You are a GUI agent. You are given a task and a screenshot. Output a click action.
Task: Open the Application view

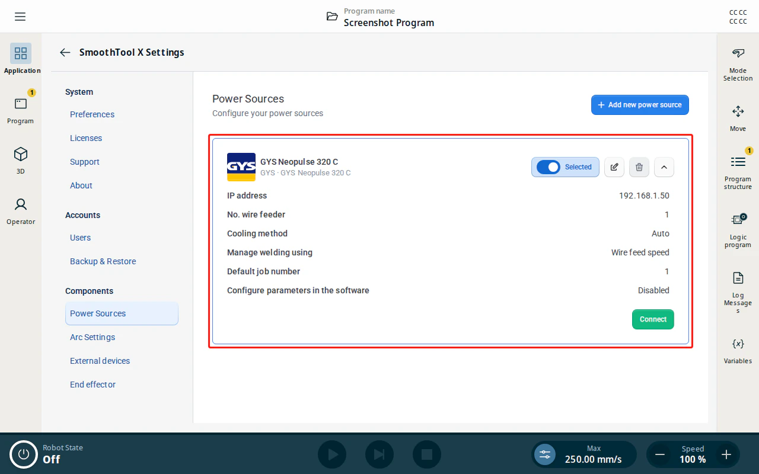[x=21, y=59]
